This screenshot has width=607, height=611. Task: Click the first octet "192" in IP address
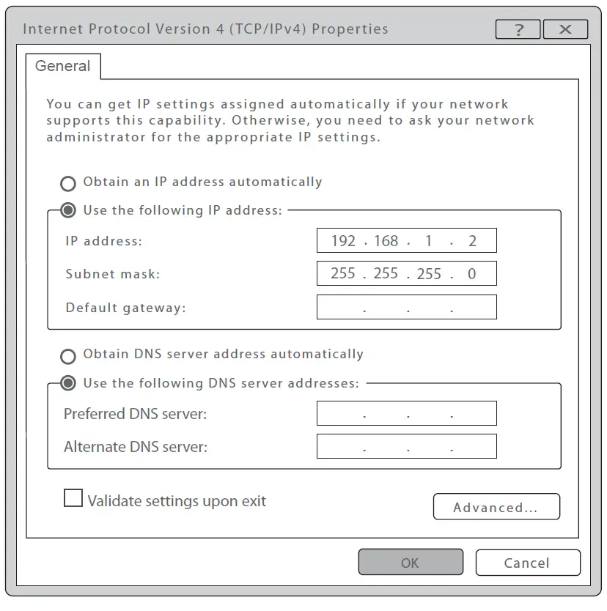click(x=345, y=240)
